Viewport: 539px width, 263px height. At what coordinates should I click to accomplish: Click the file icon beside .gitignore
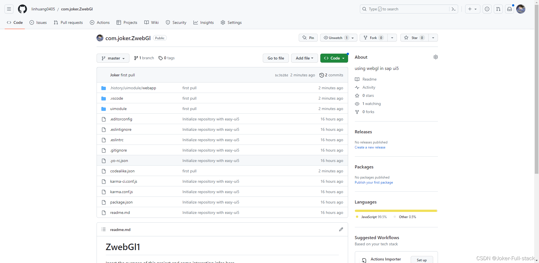104,150
